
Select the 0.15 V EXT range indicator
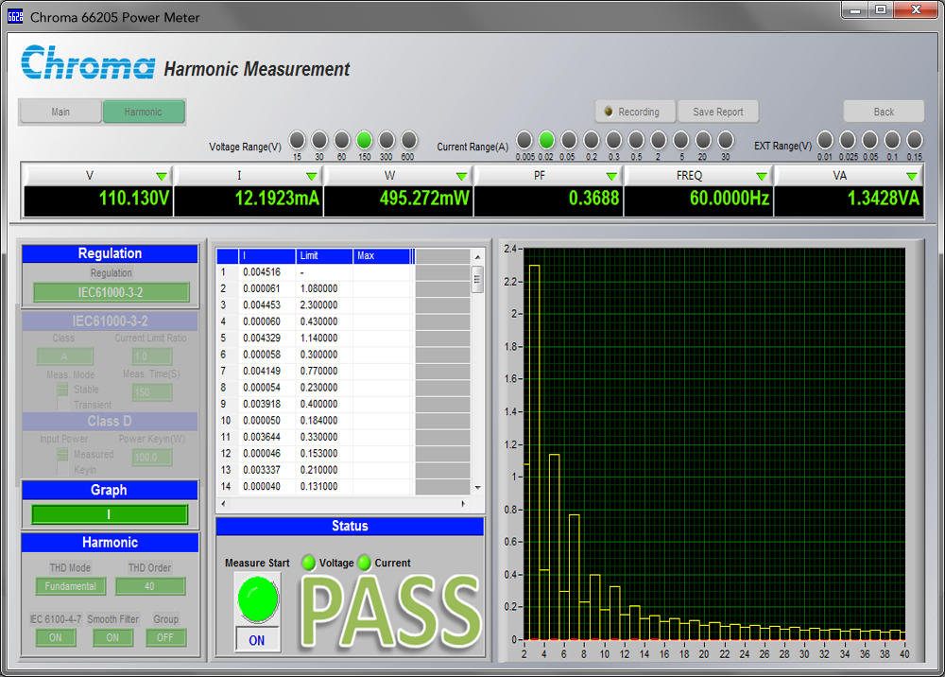tap(915, 141)
